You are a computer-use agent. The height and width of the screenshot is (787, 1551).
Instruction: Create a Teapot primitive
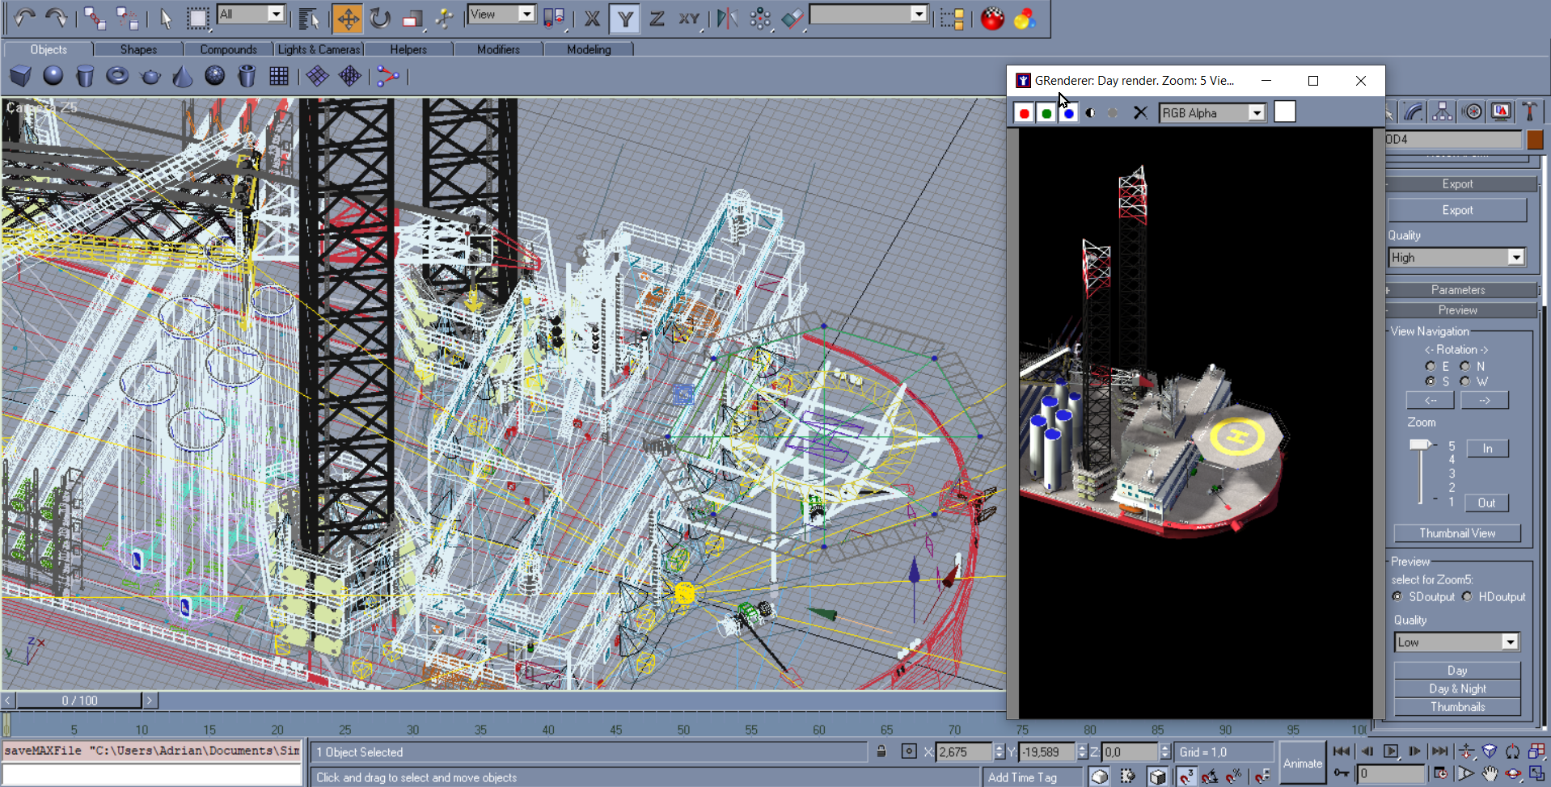[x=150, y=76]
